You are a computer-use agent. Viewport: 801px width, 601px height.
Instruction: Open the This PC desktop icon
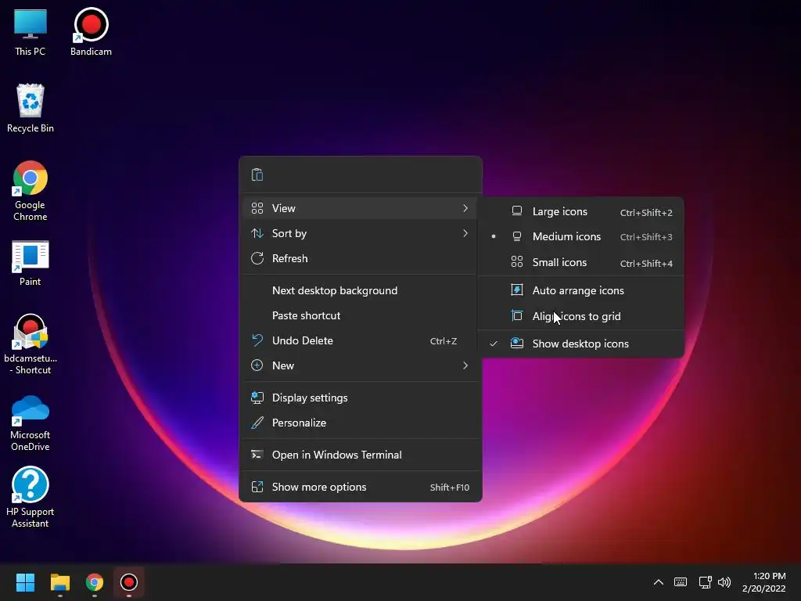tap(31, 32)
